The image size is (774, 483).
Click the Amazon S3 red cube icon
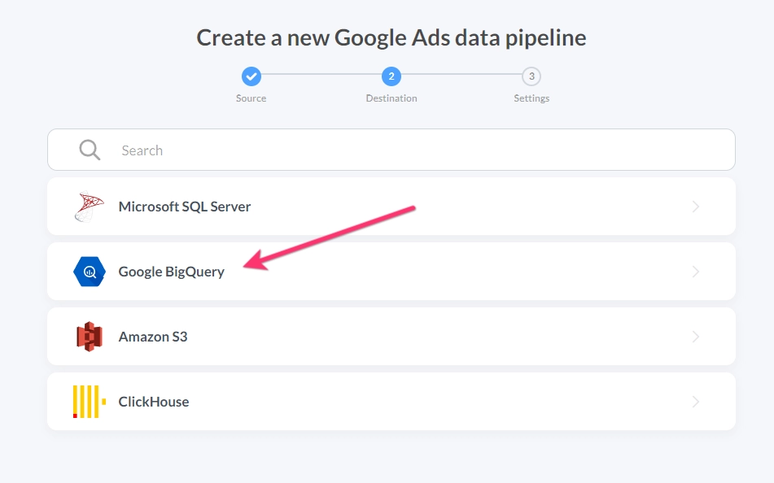pos(90,337)
